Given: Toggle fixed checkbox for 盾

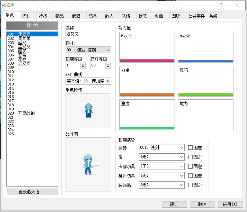Looking at the screenshot, I should tap(190, 157).
